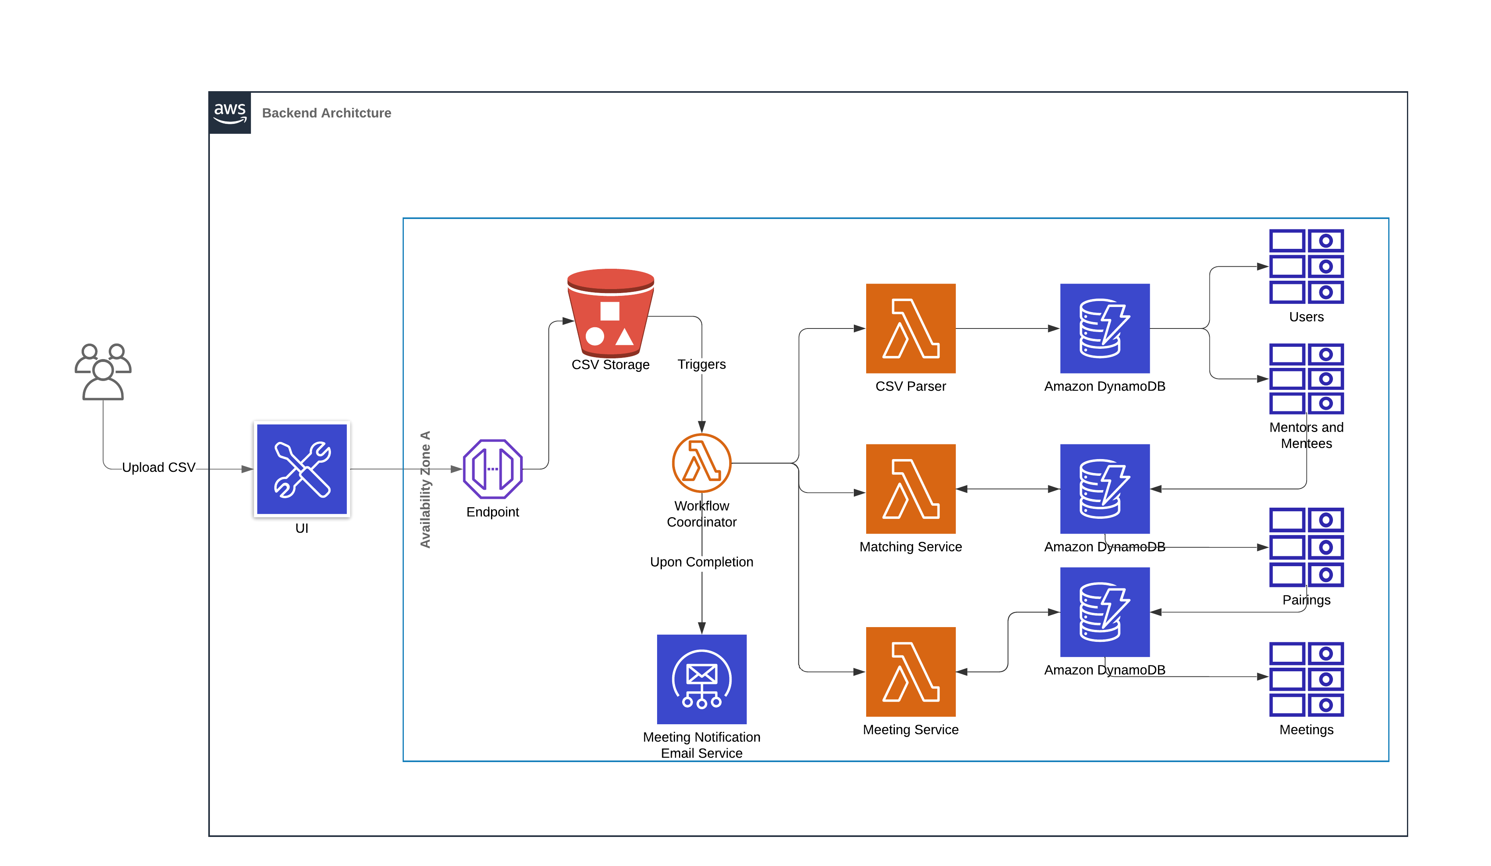Click the AWS logo icon

229,112
